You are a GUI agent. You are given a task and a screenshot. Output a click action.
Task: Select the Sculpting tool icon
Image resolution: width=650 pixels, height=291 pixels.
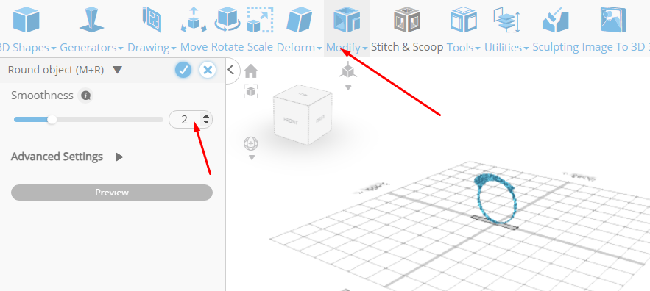click(x=556, y=20)
